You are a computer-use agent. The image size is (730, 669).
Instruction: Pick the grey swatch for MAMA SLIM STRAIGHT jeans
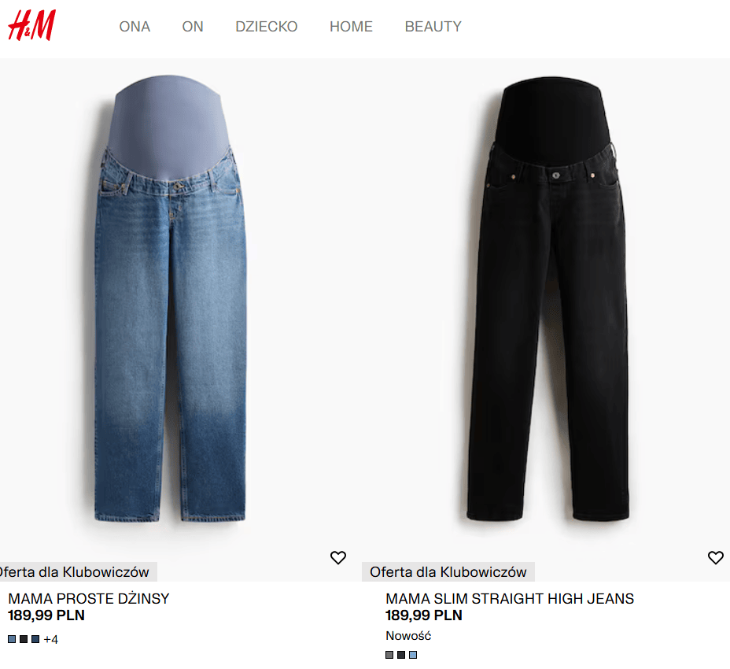[389, 655]
